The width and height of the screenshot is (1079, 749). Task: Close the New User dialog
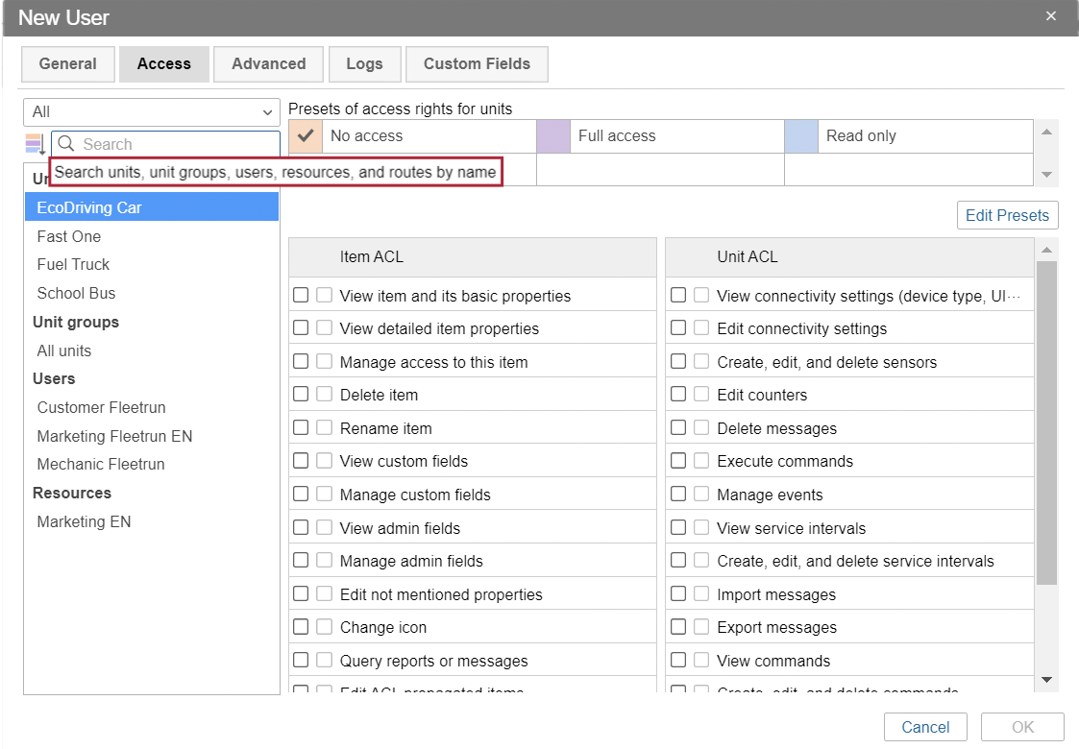click(1051, 16)
